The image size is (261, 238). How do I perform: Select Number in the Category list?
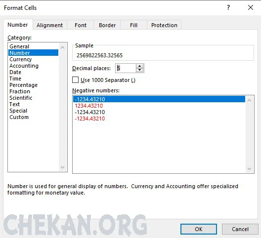tap(33, 53)
